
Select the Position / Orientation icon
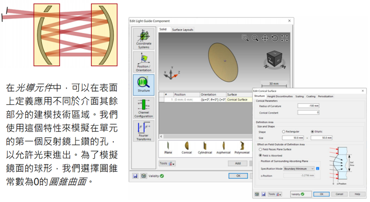(143, 62)
